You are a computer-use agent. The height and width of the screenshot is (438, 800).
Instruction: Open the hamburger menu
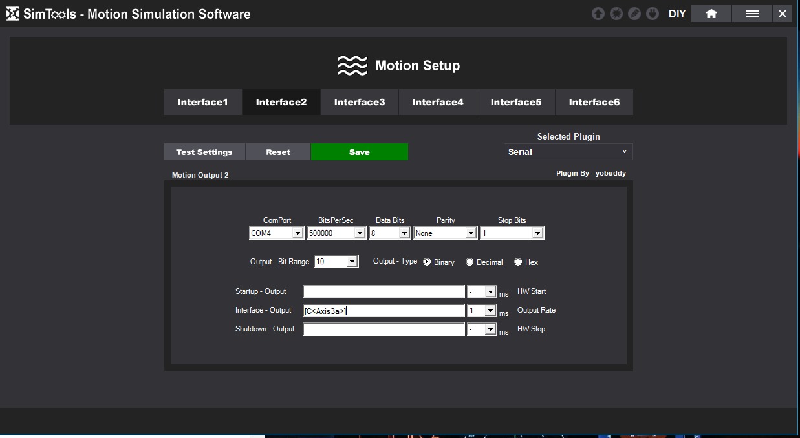752,14
